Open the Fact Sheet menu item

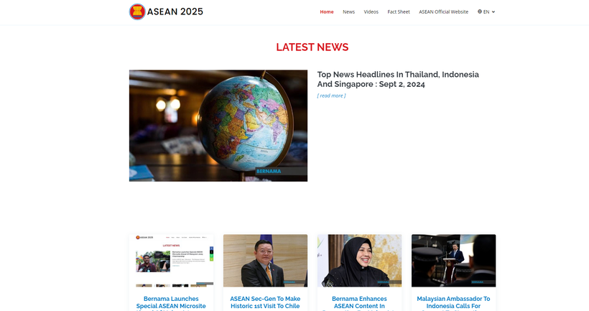[399, 11]
